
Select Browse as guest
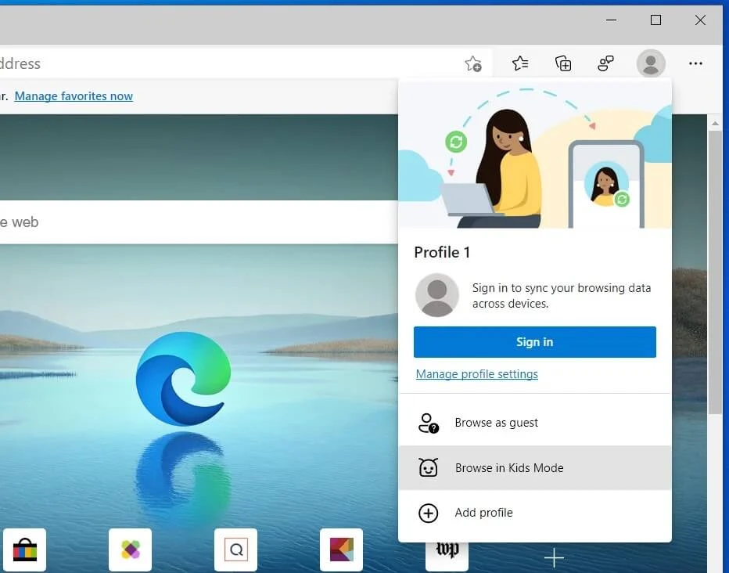[496, 422]
